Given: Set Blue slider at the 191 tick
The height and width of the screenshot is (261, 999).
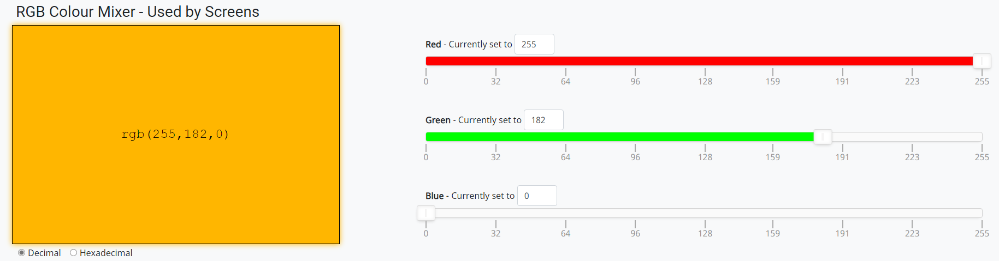Looking at the screenshot, I should 842,213.
